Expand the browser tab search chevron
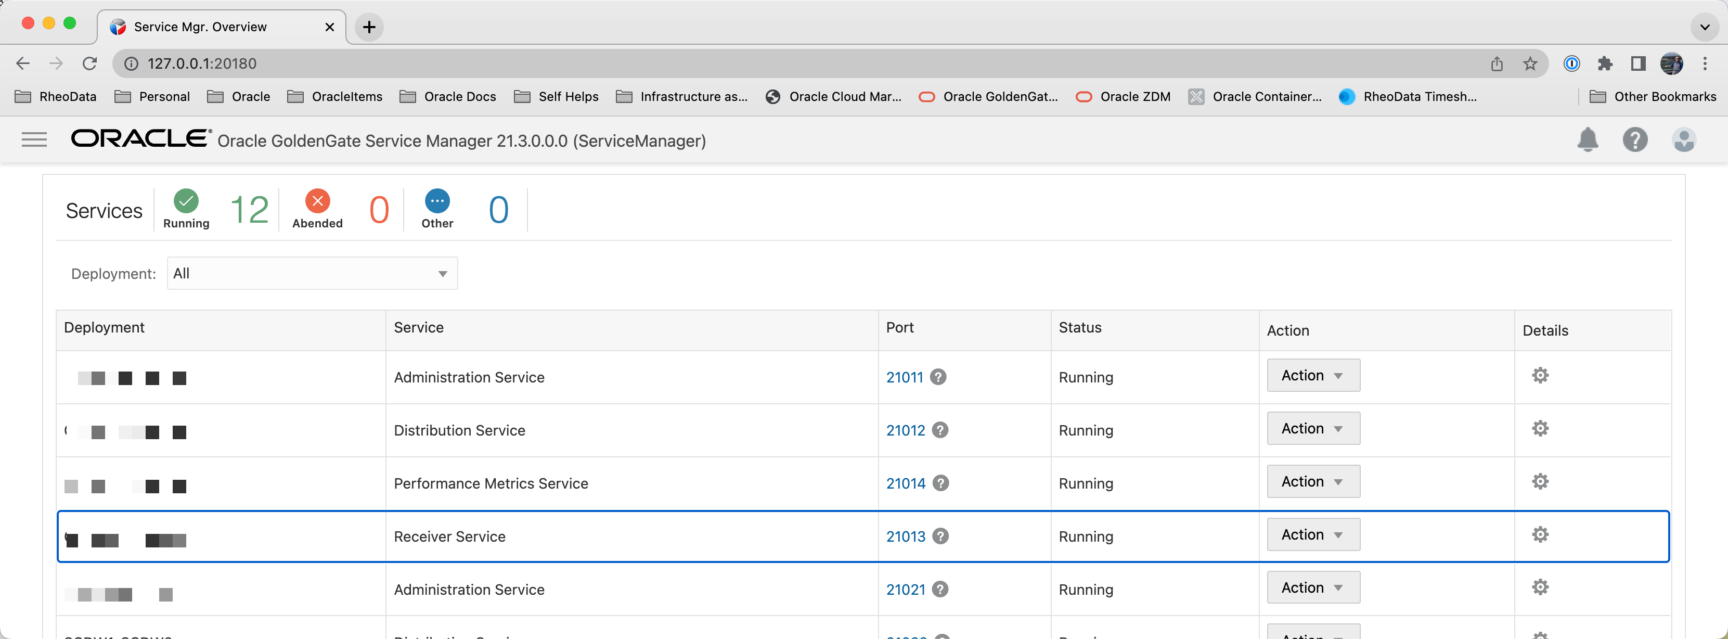 click(x=1705, y=28)
